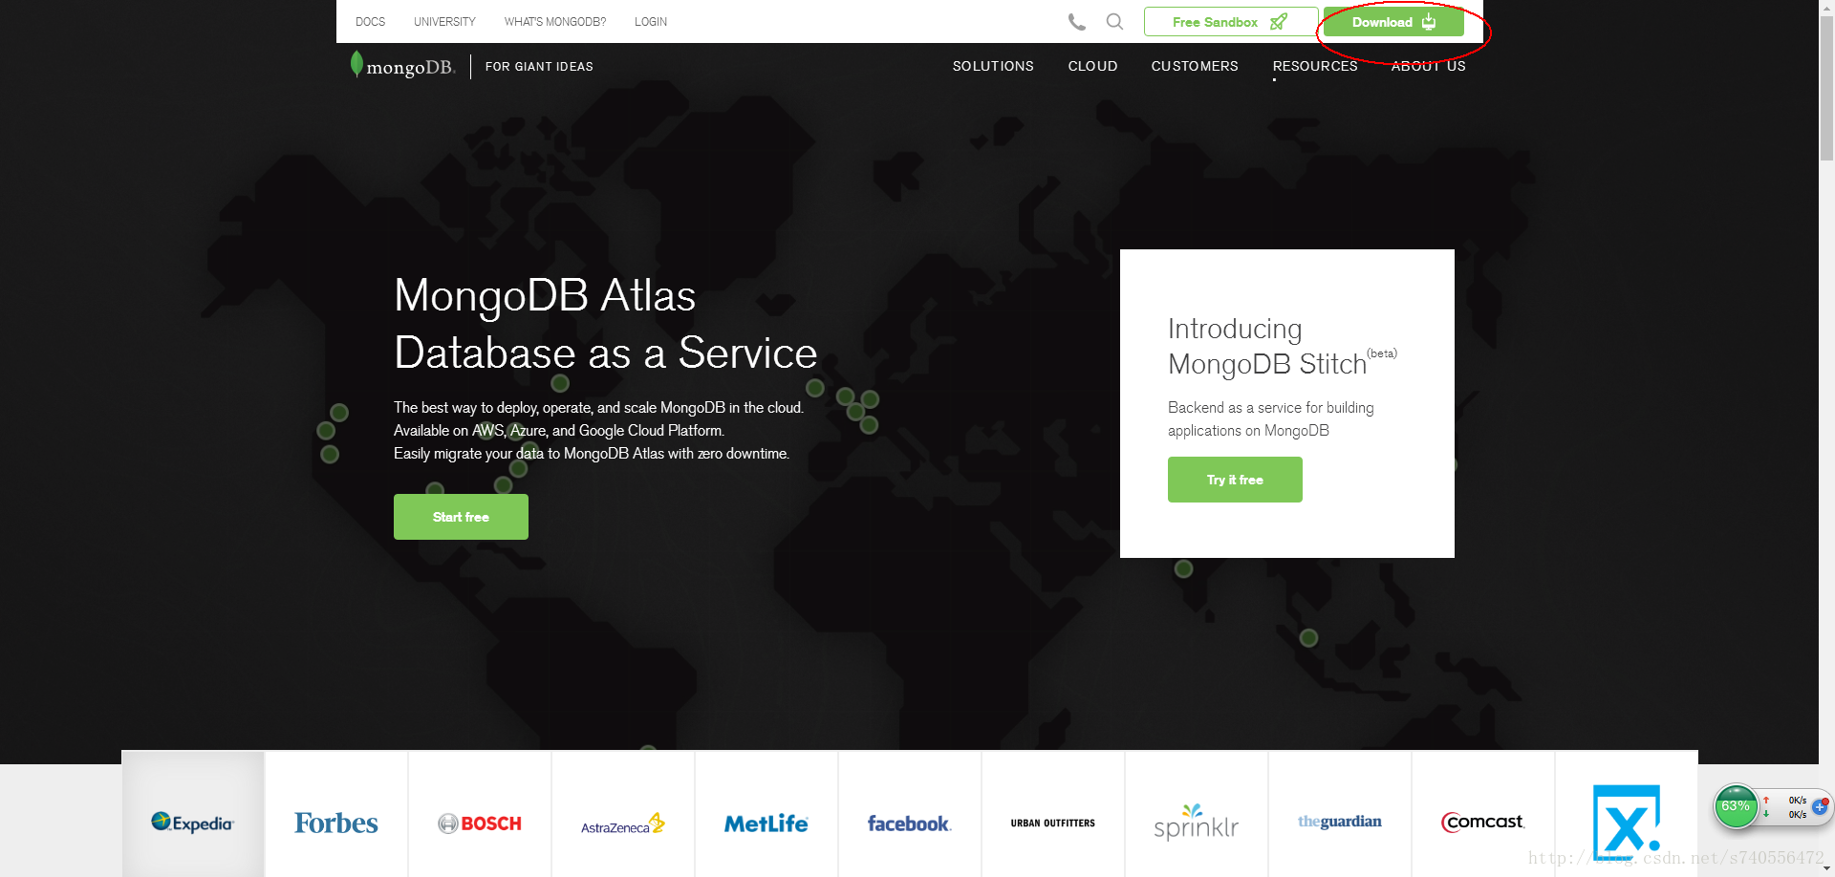Open the DOCS link
This screenshot has width=1835, height=877.
pos(370,22)
